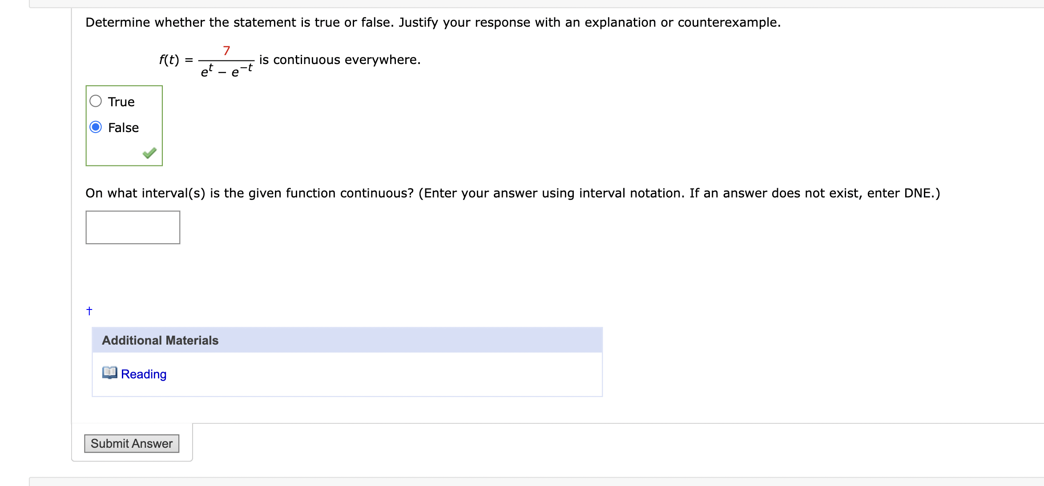Click the f(t) function label

point(169,60)
